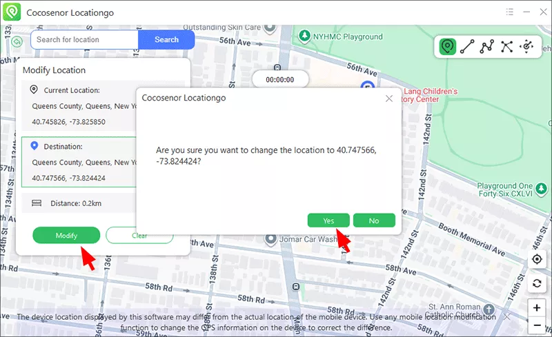Image resolution: width=552 pixels, height=337 pixels.
Task: Click the Clear button
Action: pos(139,235)
